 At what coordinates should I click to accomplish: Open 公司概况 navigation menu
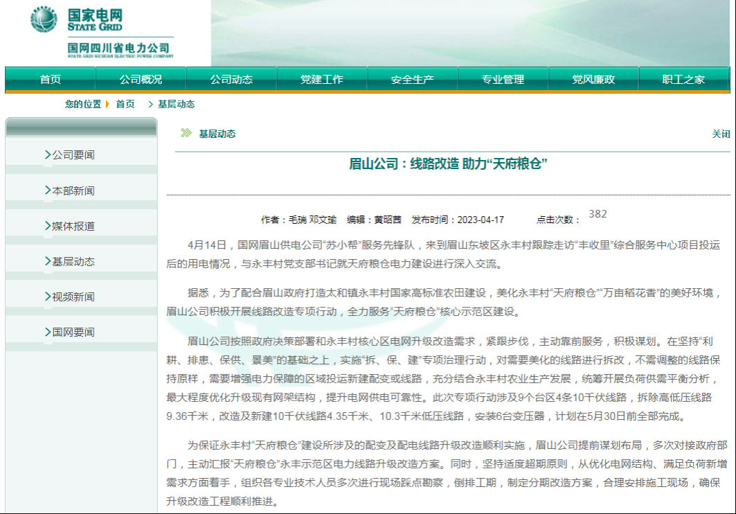(x=141, y=80)
